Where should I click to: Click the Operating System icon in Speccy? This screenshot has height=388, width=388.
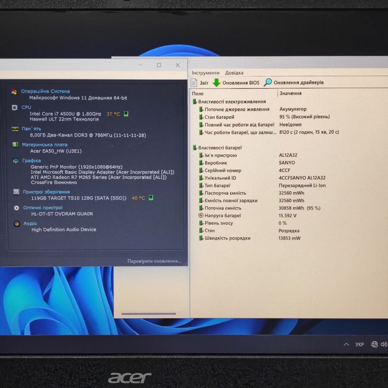click(x=14, y=91)
